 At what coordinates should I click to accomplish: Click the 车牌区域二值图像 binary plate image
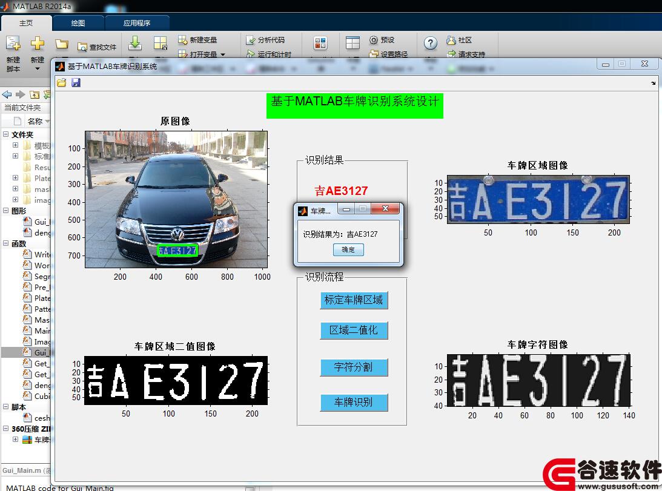[176, 380]
